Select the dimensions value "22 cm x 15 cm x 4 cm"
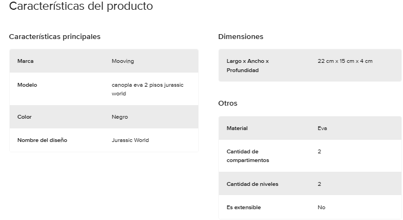This screenshot has width=403, height=220. click(345, 61)
